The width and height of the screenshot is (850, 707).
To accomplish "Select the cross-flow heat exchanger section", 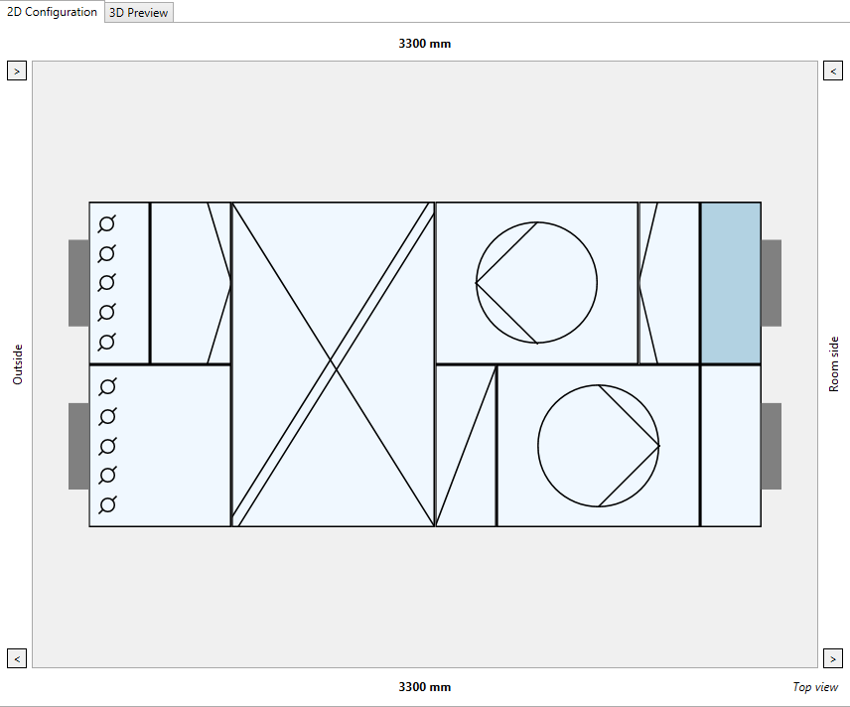I will tap(334, 364).
